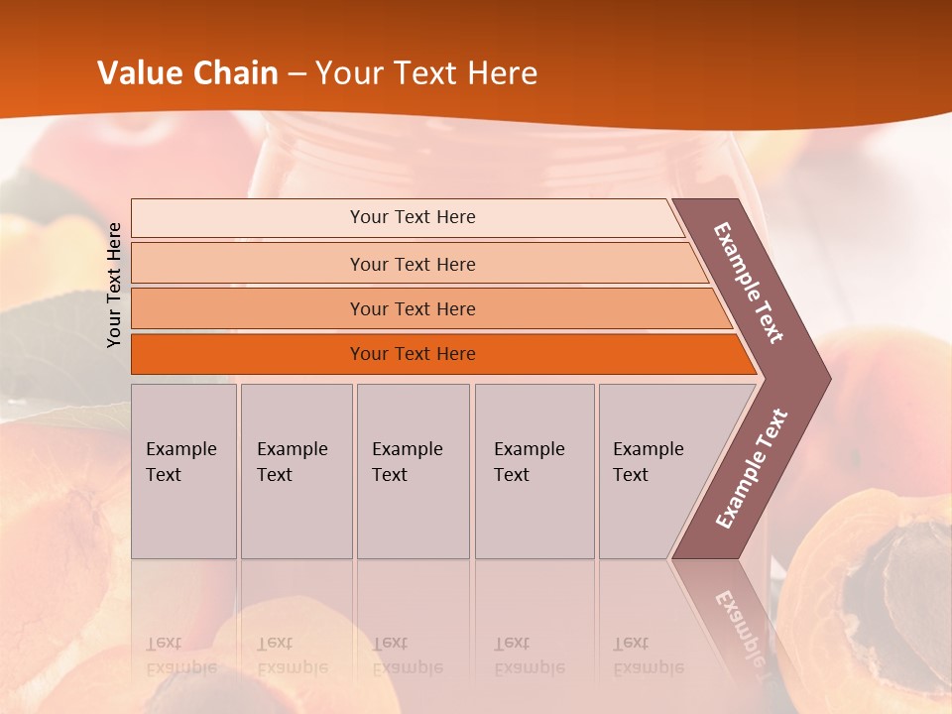Click the upper chevron arm 'Example Text'
Screen dimensions: 952x714
[x=750, y=283]
